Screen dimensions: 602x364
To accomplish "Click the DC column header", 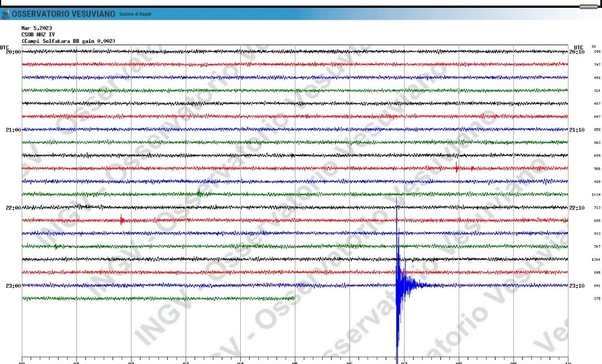I will click(x=594, y=46).
